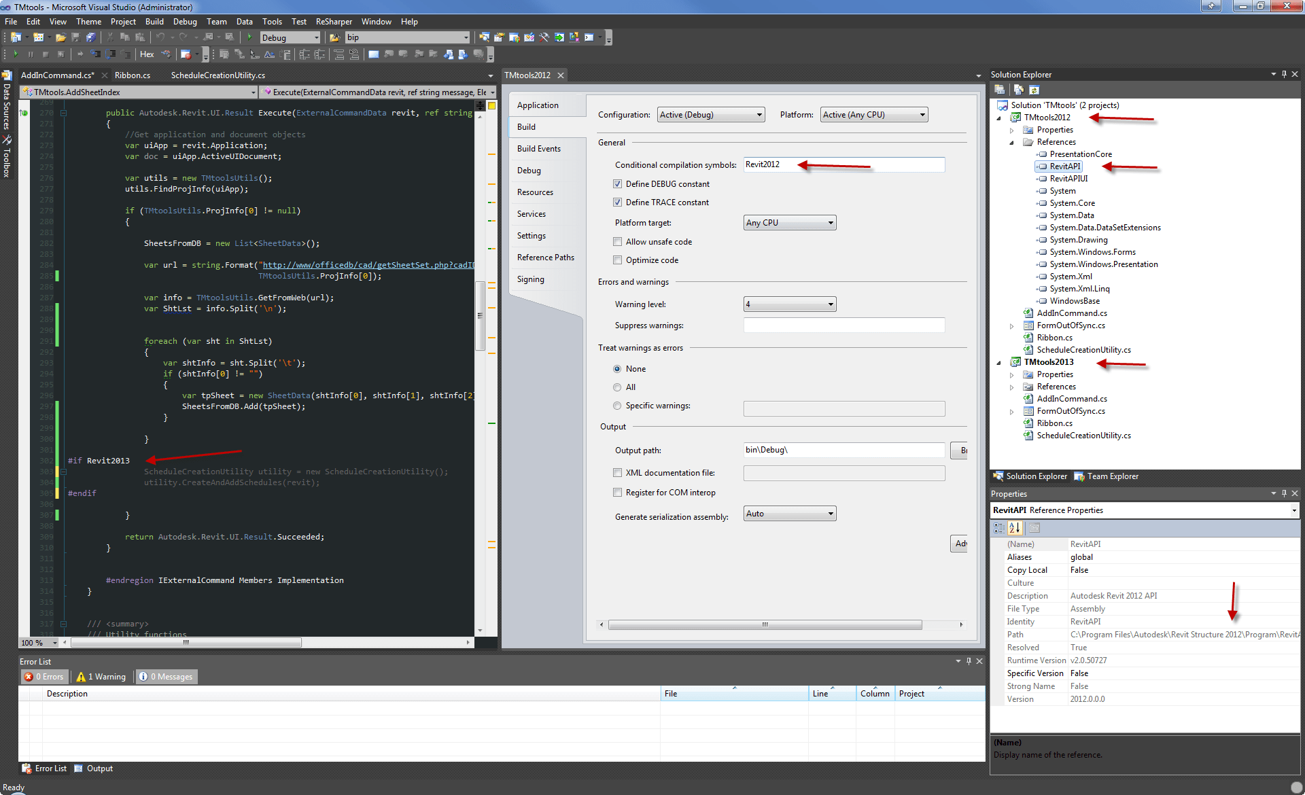Open the Warning level dropdown
The image size is (1305, 795).
click(789, 304)
